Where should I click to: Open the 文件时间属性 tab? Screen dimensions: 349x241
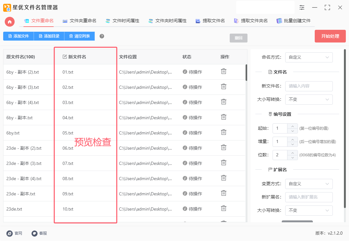(x=122, y=21)
